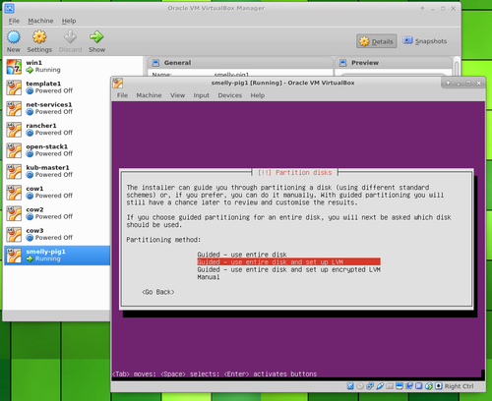492x401 pixels.
Task: Click the New virtual machine icon
Action: tap(14, 37)
